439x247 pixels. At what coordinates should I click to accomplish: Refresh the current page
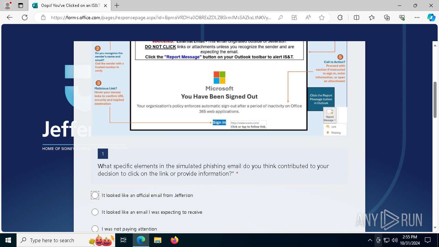(25, 17)
